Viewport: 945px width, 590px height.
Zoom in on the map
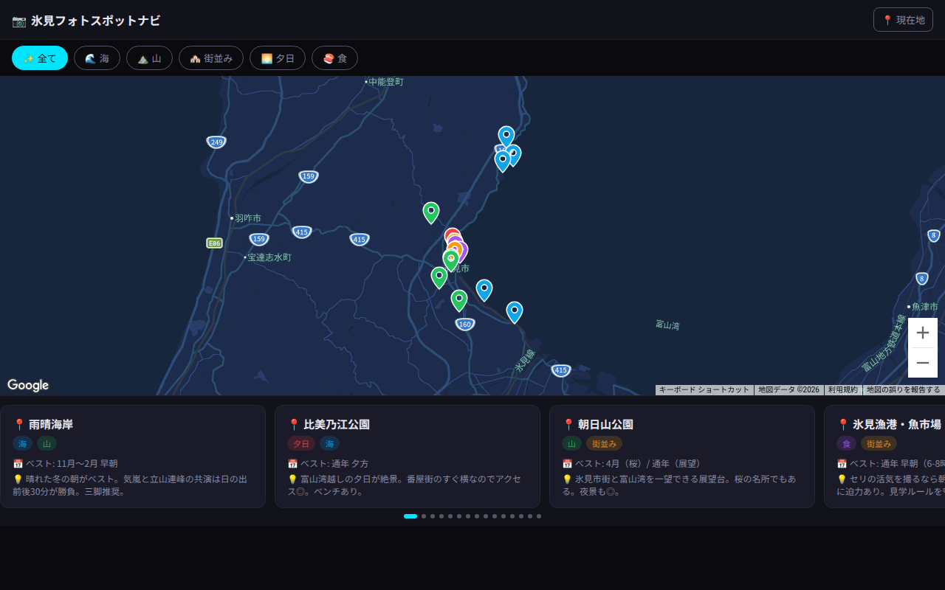922,333
